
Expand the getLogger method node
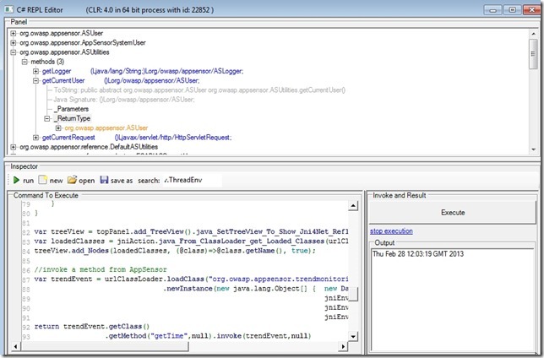click(x=35, y=71)
